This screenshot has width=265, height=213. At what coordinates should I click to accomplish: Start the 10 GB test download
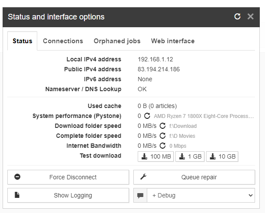point(222,156)
